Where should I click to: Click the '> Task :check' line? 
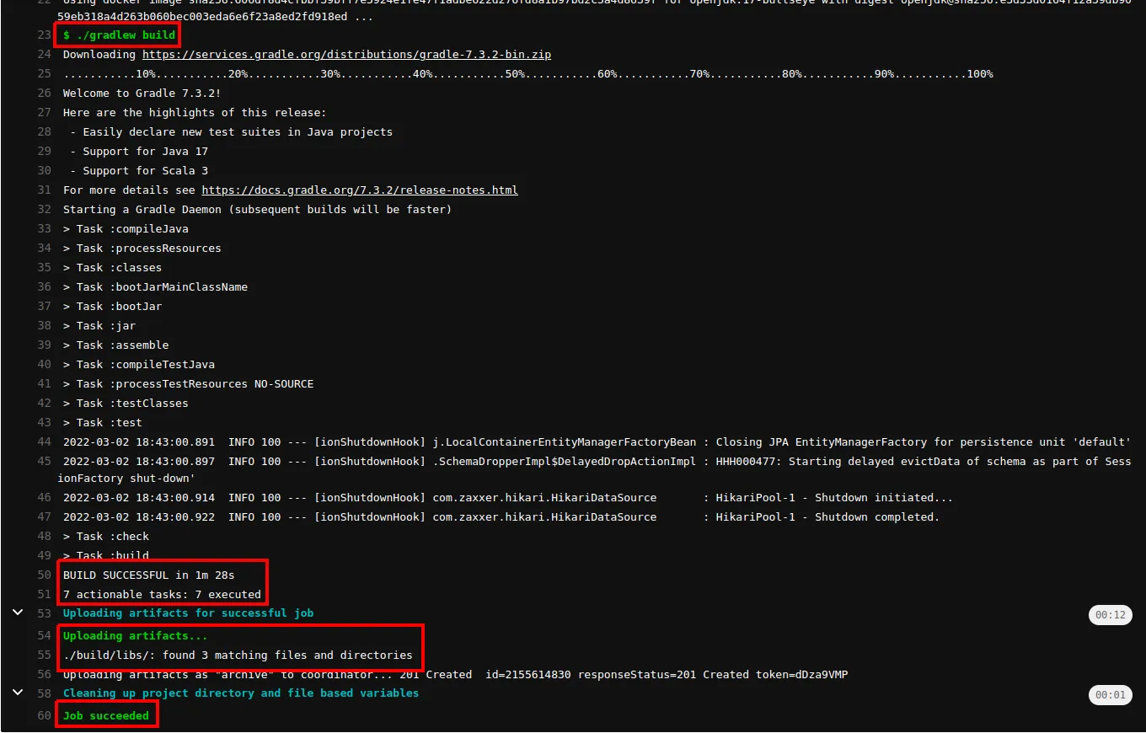[106, 537]
